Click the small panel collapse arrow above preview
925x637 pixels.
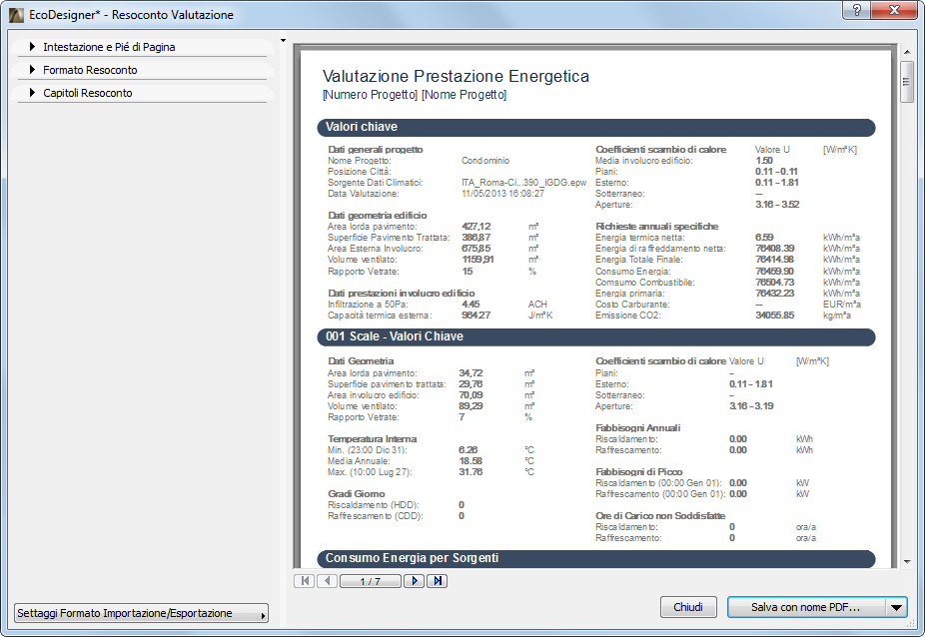click(x=283, y=41)
